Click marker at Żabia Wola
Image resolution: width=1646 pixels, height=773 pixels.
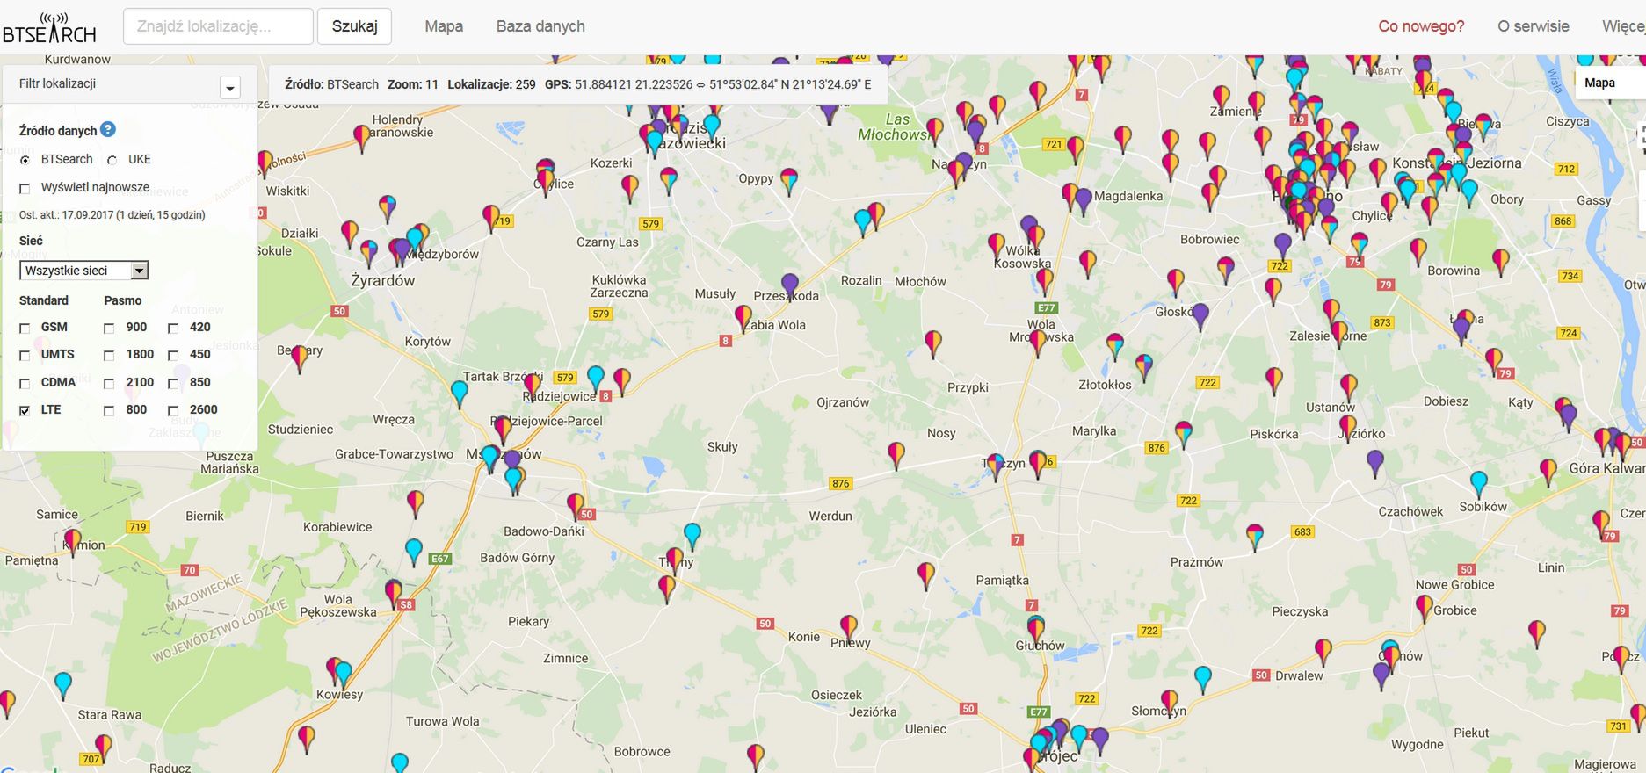[x=743, y=317]
